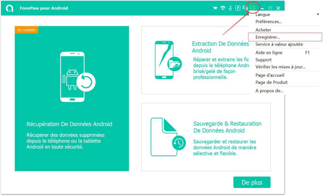This screenshot has width=323, height=196.
Task: Open Récupération De Données Android title
Action: click(69, 124)
